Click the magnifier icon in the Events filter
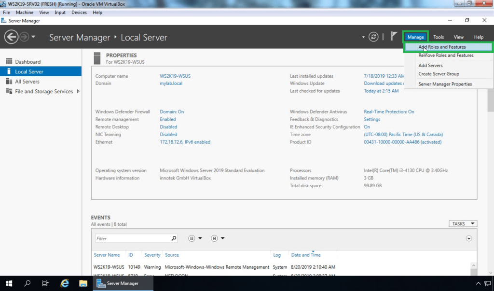 coord(174,238)
